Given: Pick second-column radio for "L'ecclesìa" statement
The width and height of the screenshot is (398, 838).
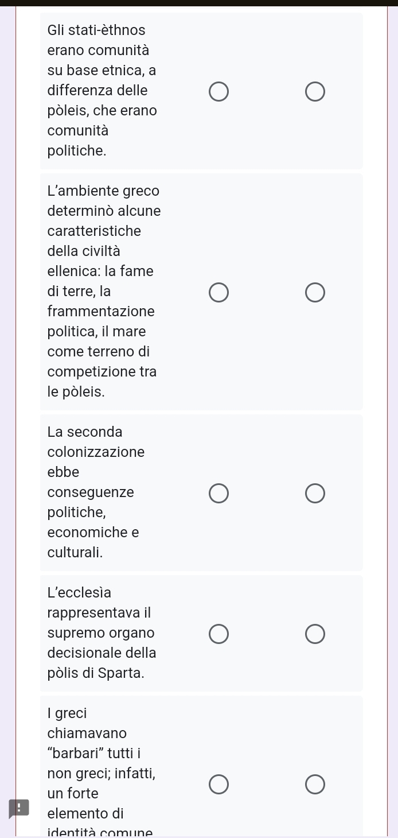Looking at the screenshot, I should (315, 633).
